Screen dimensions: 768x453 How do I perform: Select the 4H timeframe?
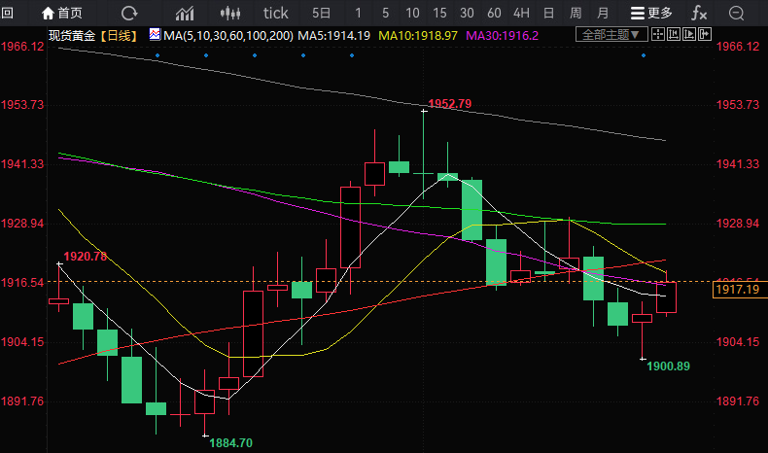click(x=521, y=13)
